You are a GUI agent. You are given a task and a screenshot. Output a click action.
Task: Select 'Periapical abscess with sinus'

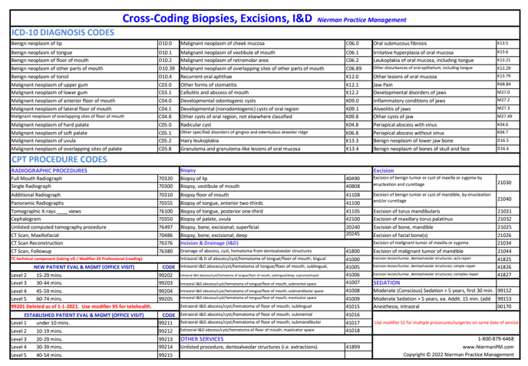[x=405, y=125]
